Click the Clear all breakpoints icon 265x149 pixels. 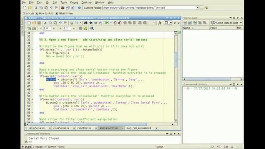tap(120, 23)
